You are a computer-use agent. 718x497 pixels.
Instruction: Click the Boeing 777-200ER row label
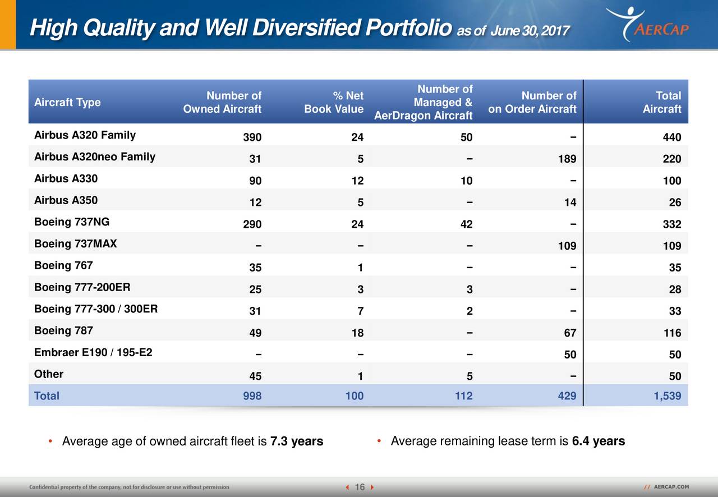(82, 287)
